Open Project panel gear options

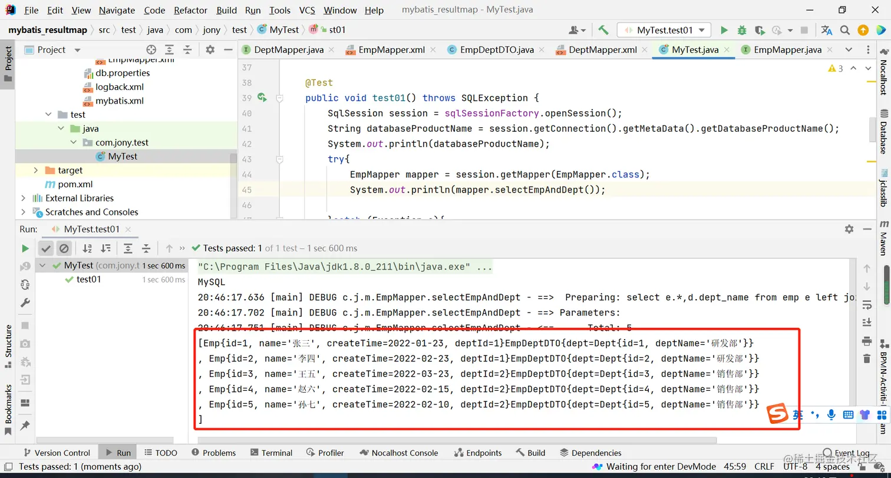coord(210,50)
